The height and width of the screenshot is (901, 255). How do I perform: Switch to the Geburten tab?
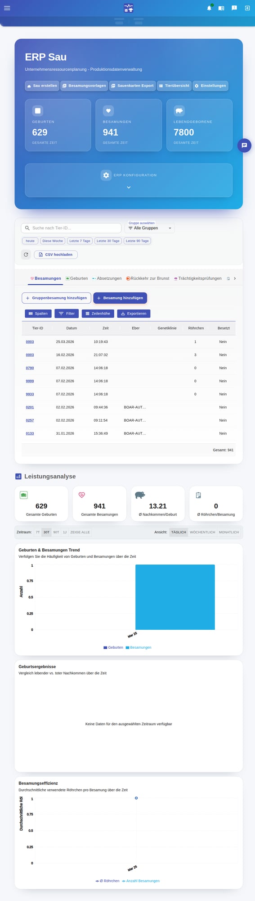[76, 278]
